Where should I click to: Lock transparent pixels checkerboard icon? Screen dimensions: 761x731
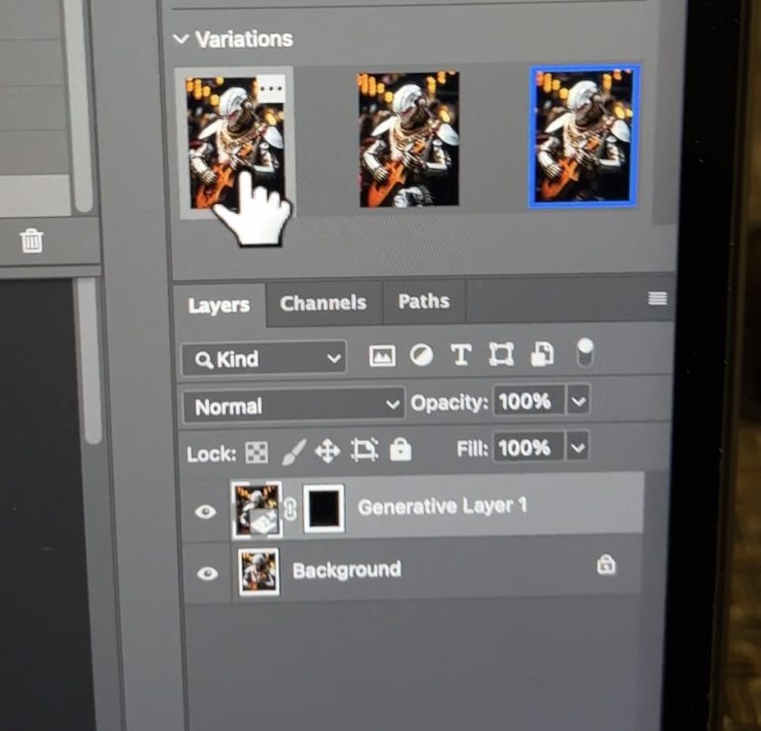click(x=256, y=454)
